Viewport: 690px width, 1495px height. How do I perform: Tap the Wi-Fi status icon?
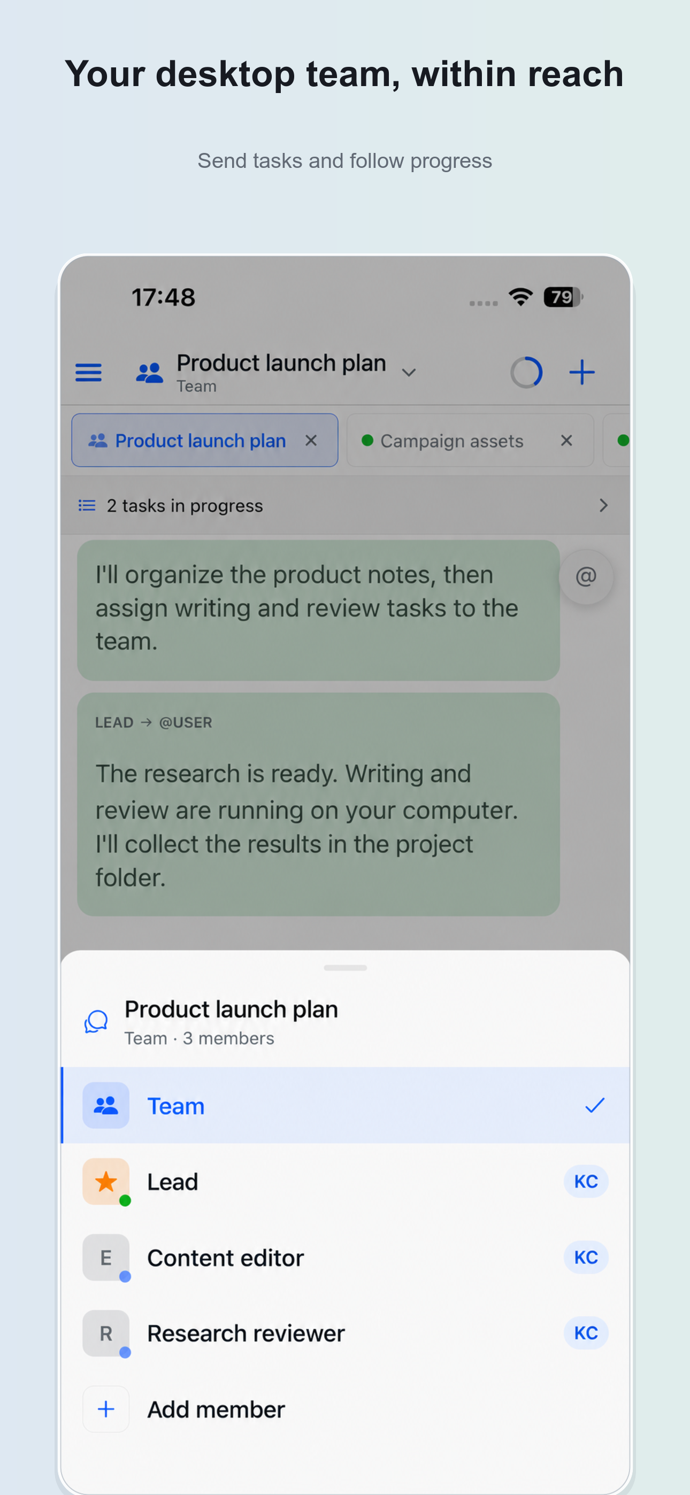click(520, 297)
